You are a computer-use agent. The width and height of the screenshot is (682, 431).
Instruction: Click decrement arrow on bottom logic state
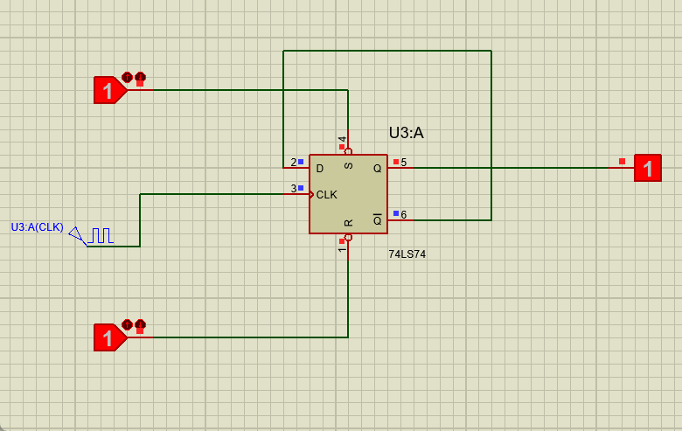click(140, 324)
